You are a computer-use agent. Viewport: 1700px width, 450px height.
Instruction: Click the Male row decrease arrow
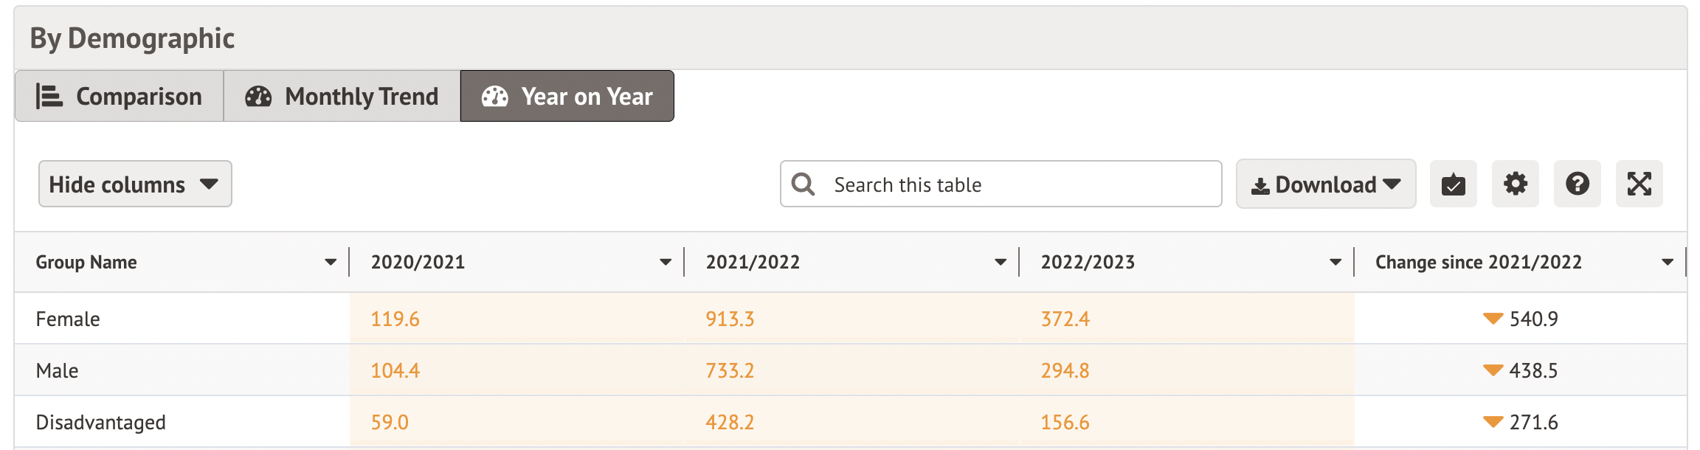click(1493, 370)
